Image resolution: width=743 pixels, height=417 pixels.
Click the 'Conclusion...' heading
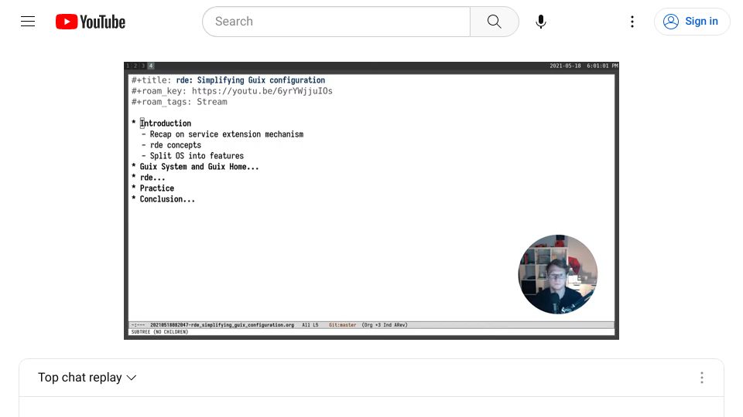click(167, 199)
